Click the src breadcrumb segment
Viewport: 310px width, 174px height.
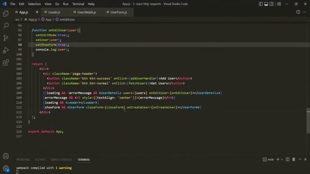click(x=17, y=19)
